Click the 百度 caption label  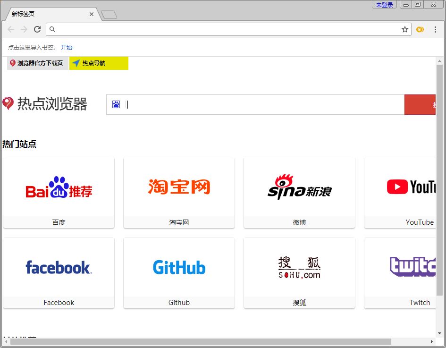[59, 222]
